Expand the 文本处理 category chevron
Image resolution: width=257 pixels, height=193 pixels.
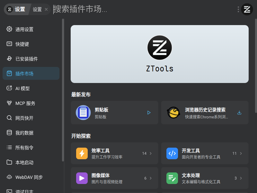pos(241,178)
